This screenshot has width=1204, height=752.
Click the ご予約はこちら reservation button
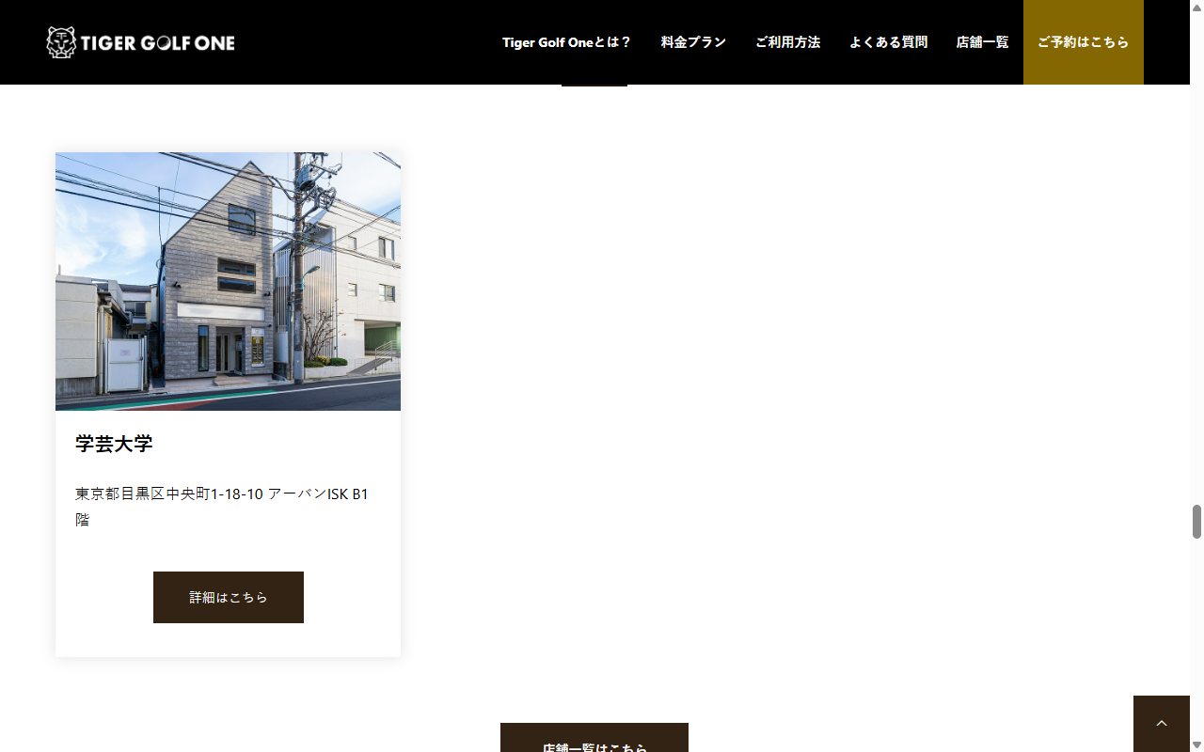(x=1084, y=42)
